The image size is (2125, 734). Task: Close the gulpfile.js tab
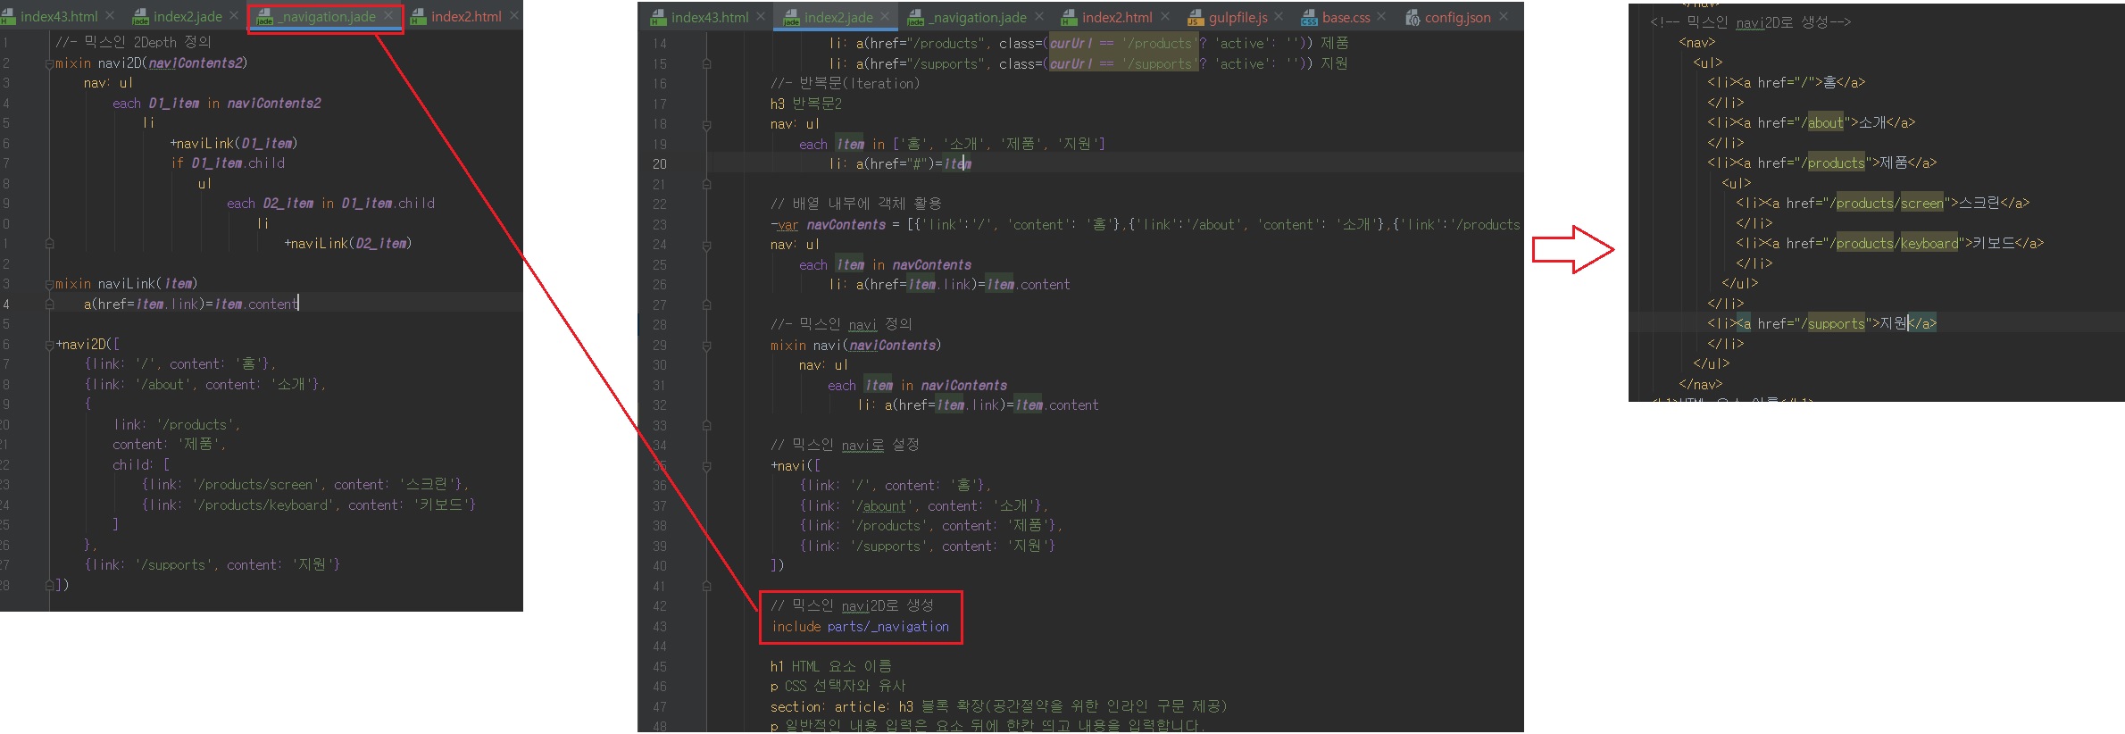point(1279,17)
